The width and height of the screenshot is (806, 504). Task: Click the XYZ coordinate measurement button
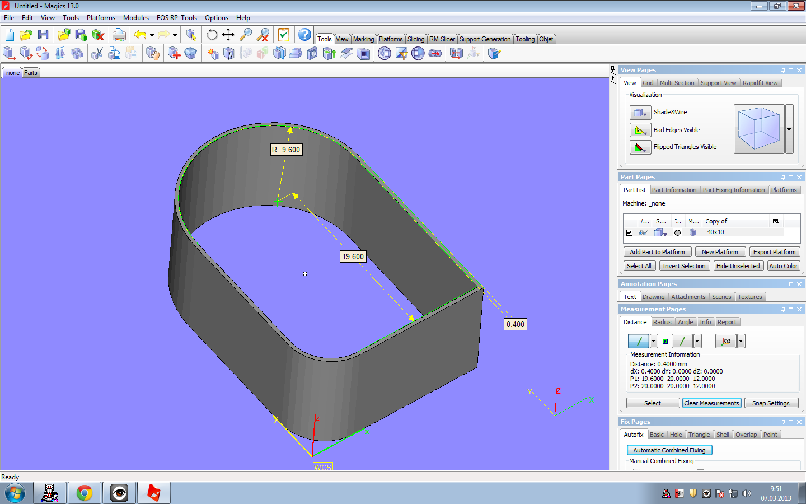726,341
